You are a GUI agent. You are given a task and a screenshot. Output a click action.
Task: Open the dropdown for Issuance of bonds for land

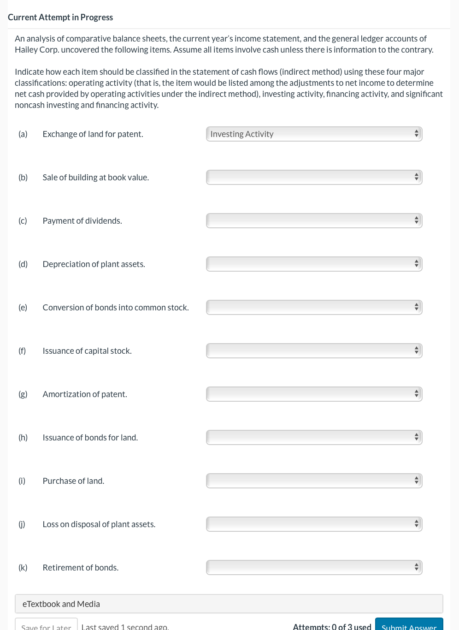click(x=314, y=437)
